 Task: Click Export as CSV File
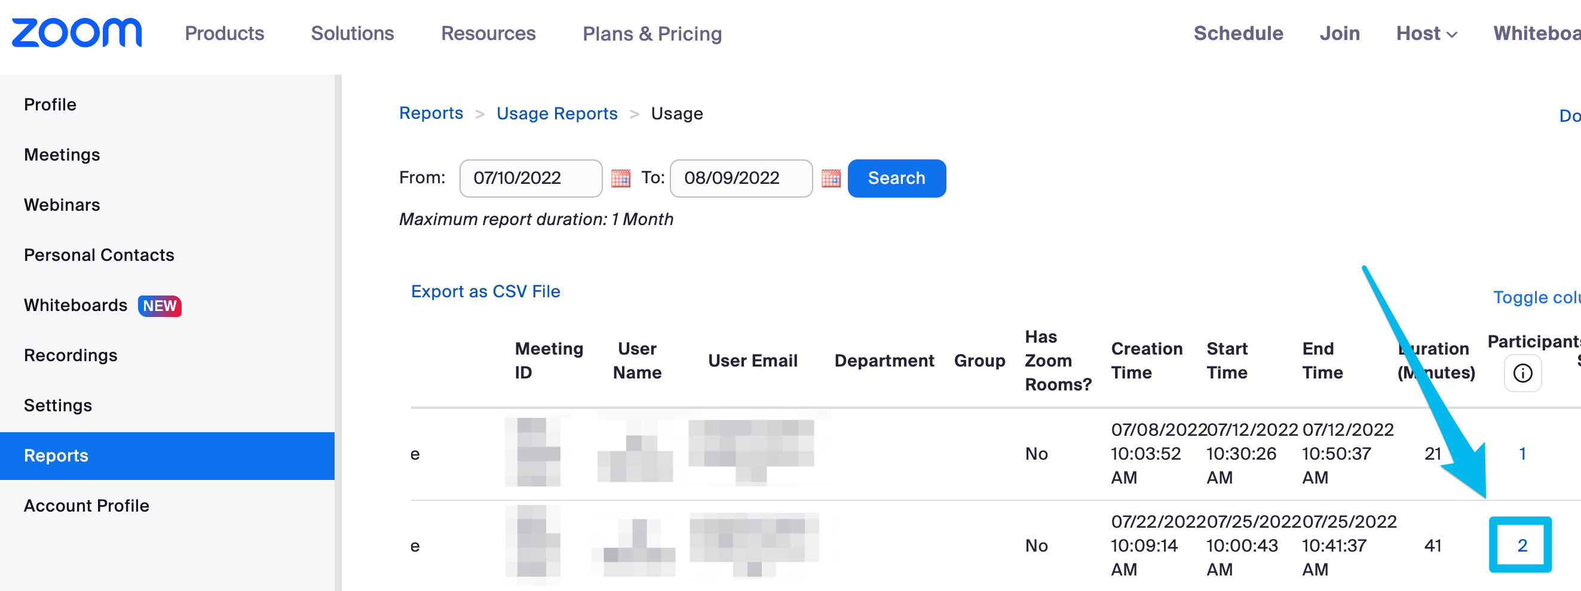(485, 291)
